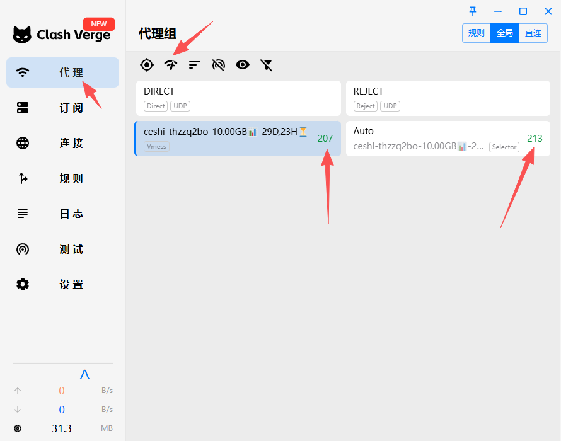Open the 订阅 subscriptions page

(x=62, y=108)
